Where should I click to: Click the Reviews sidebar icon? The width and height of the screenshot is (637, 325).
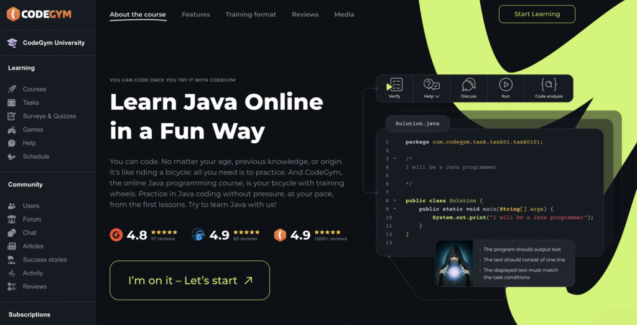(12, 287)
